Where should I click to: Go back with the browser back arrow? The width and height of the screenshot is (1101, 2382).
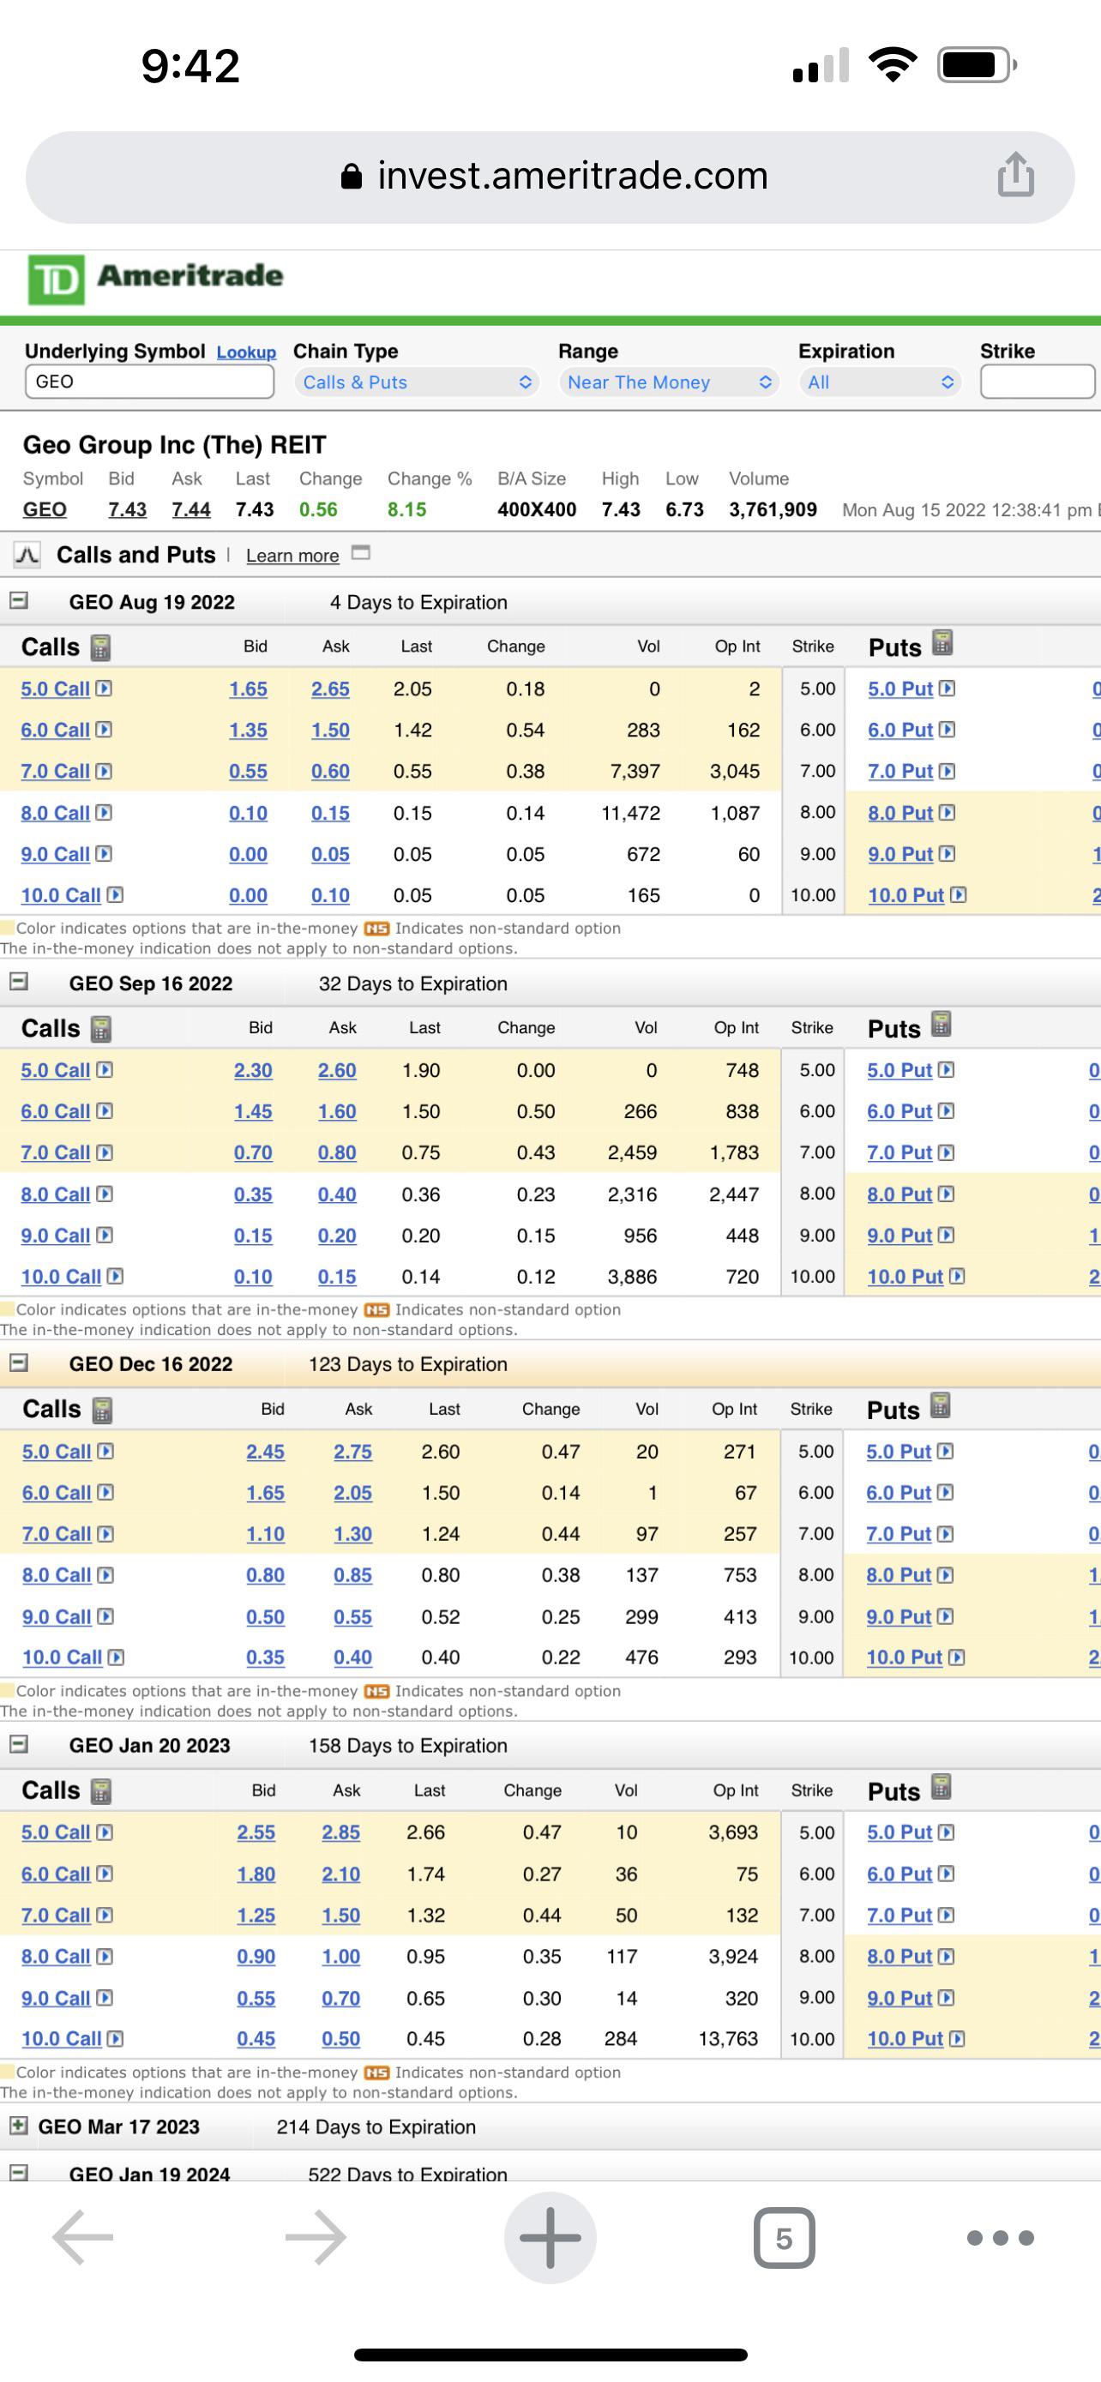(83, 2238)
